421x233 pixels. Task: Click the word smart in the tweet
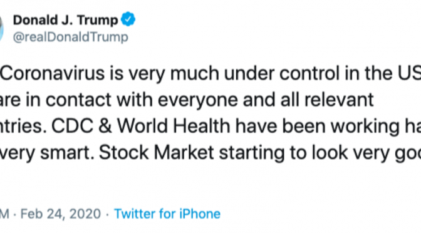click(x=67, y=152)
